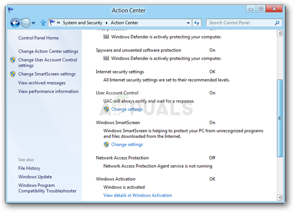Open Change User Account Control settings link
Screen dimensions: 294x212
tap(47, 62)
